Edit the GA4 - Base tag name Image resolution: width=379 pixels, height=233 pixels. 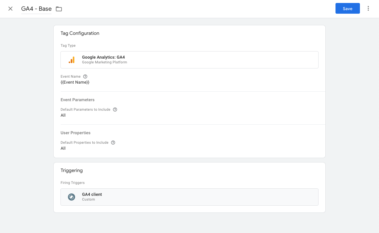[36, 9]
